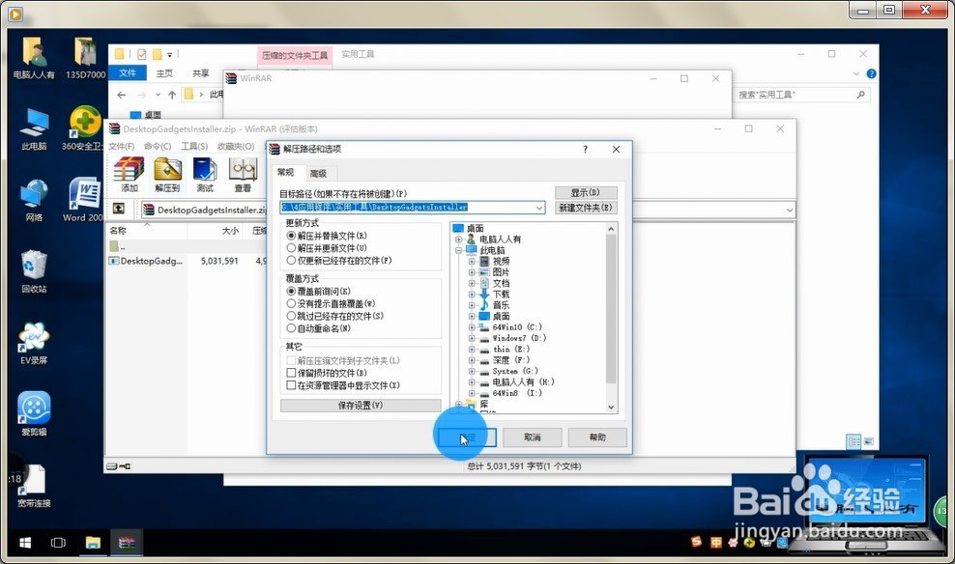Expand the 64Win10 (C:) drive node

coord(472,327)
